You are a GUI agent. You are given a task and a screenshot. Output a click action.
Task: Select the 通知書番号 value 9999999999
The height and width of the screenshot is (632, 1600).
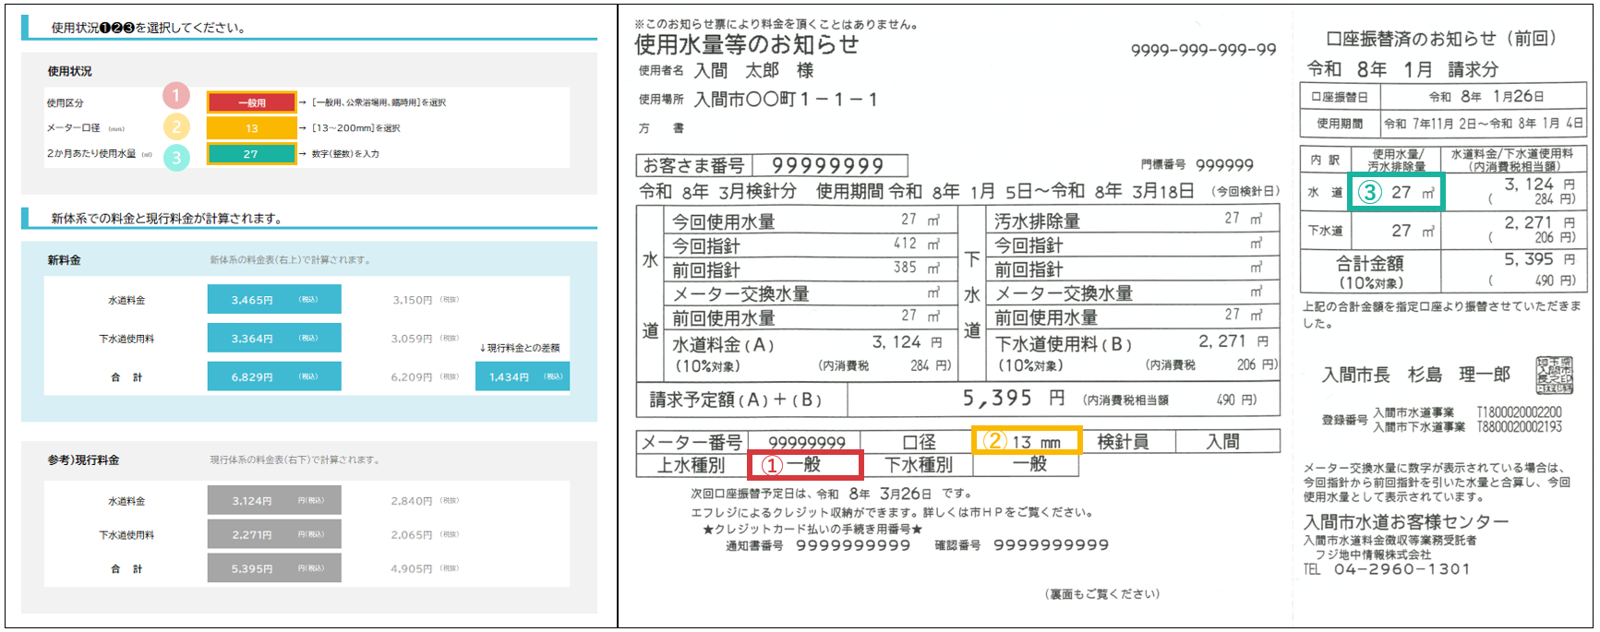coord(853,545)
